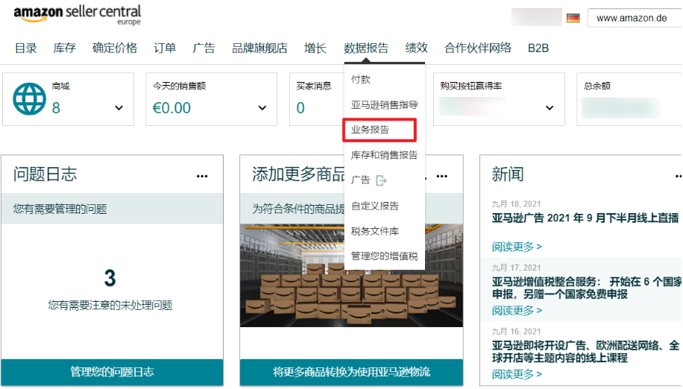Open the three-dot menu on 添加更多商品 card

[x=441, y=176]
